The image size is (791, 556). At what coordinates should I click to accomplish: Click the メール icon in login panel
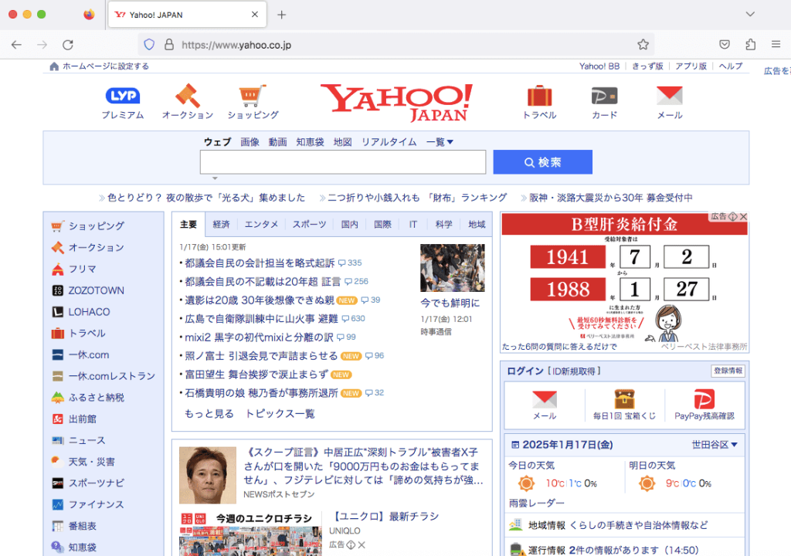[x=545, y=399]
